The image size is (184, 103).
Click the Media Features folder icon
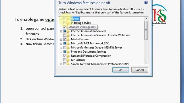pyautogui.click(x=68, y=39)
